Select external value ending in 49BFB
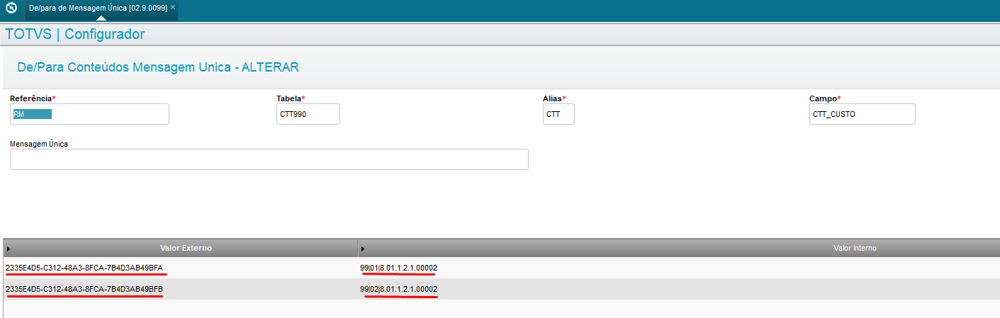Screen dimensions: 1000x318 tap(84, 289)
